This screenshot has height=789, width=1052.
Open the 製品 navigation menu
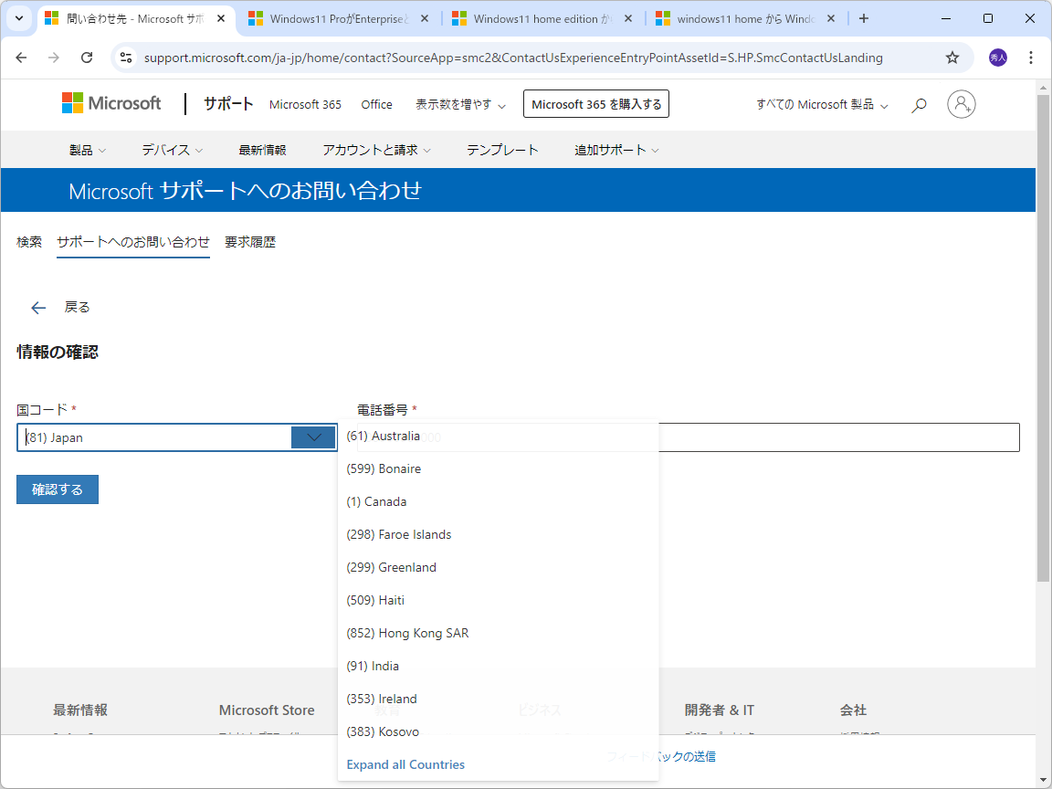point(88,150)
